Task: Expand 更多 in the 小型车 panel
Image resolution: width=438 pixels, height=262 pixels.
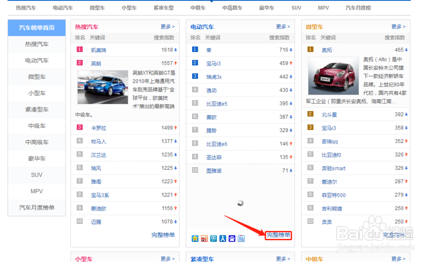Action: (168, 259)
